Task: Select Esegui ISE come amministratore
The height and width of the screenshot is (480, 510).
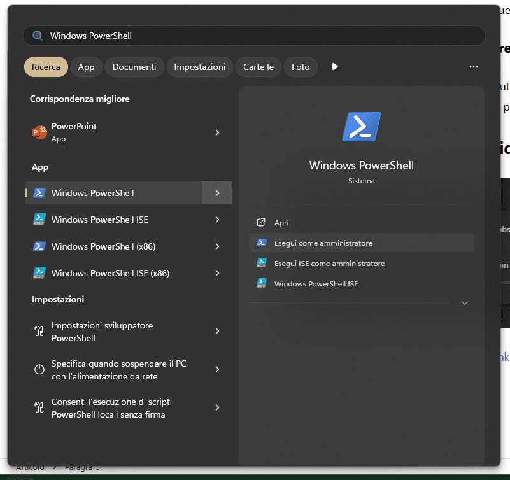Action: pyautogui.click(x=329, y=264)
